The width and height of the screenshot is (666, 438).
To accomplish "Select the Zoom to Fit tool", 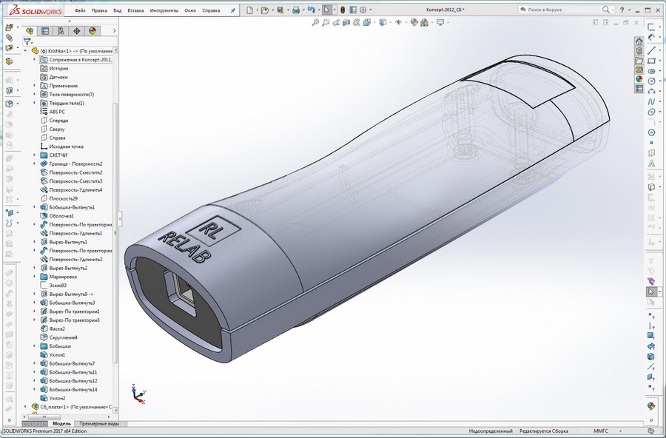I will [x=314, y=23].
